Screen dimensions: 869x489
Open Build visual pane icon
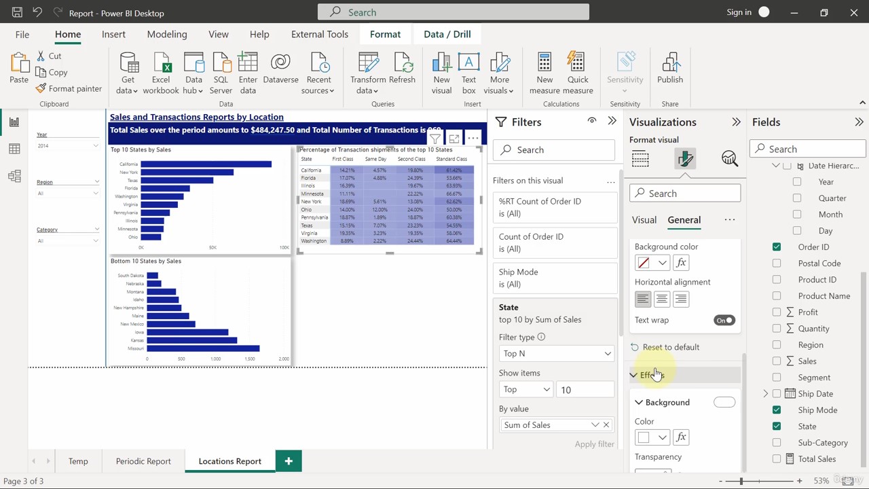point(640,159)
